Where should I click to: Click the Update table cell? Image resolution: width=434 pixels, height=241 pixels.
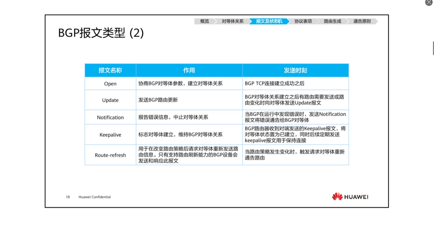pos(110,100)
